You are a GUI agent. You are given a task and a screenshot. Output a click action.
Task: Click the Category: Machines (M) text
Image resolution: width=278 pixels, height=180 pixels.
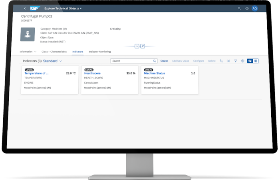tap(54, 29)
